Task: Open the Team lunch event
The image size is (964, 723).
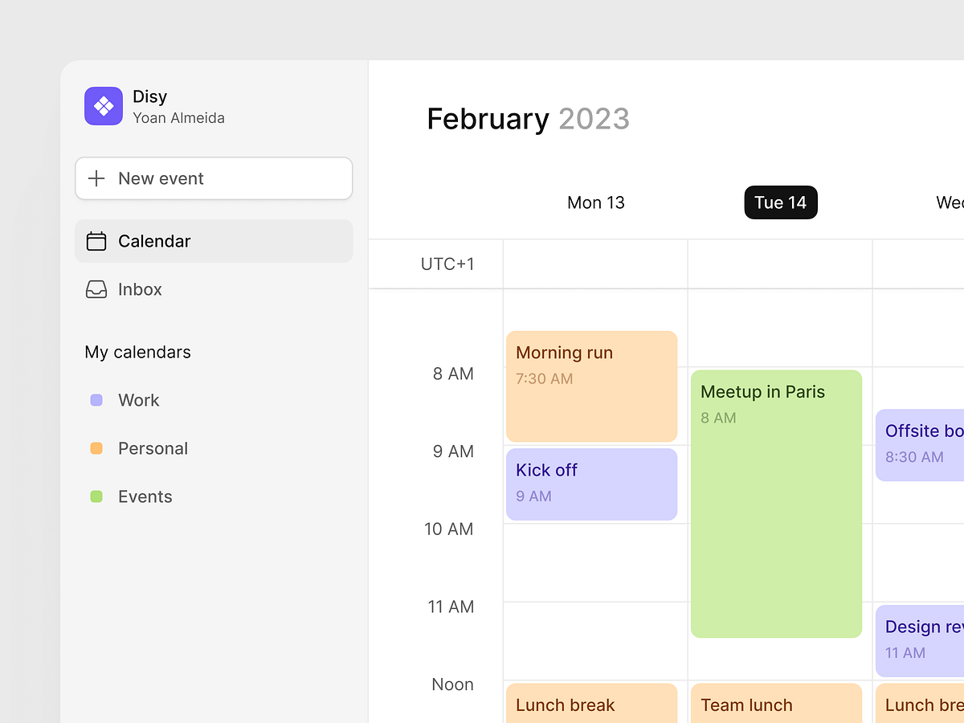Action: pos(776,704)
